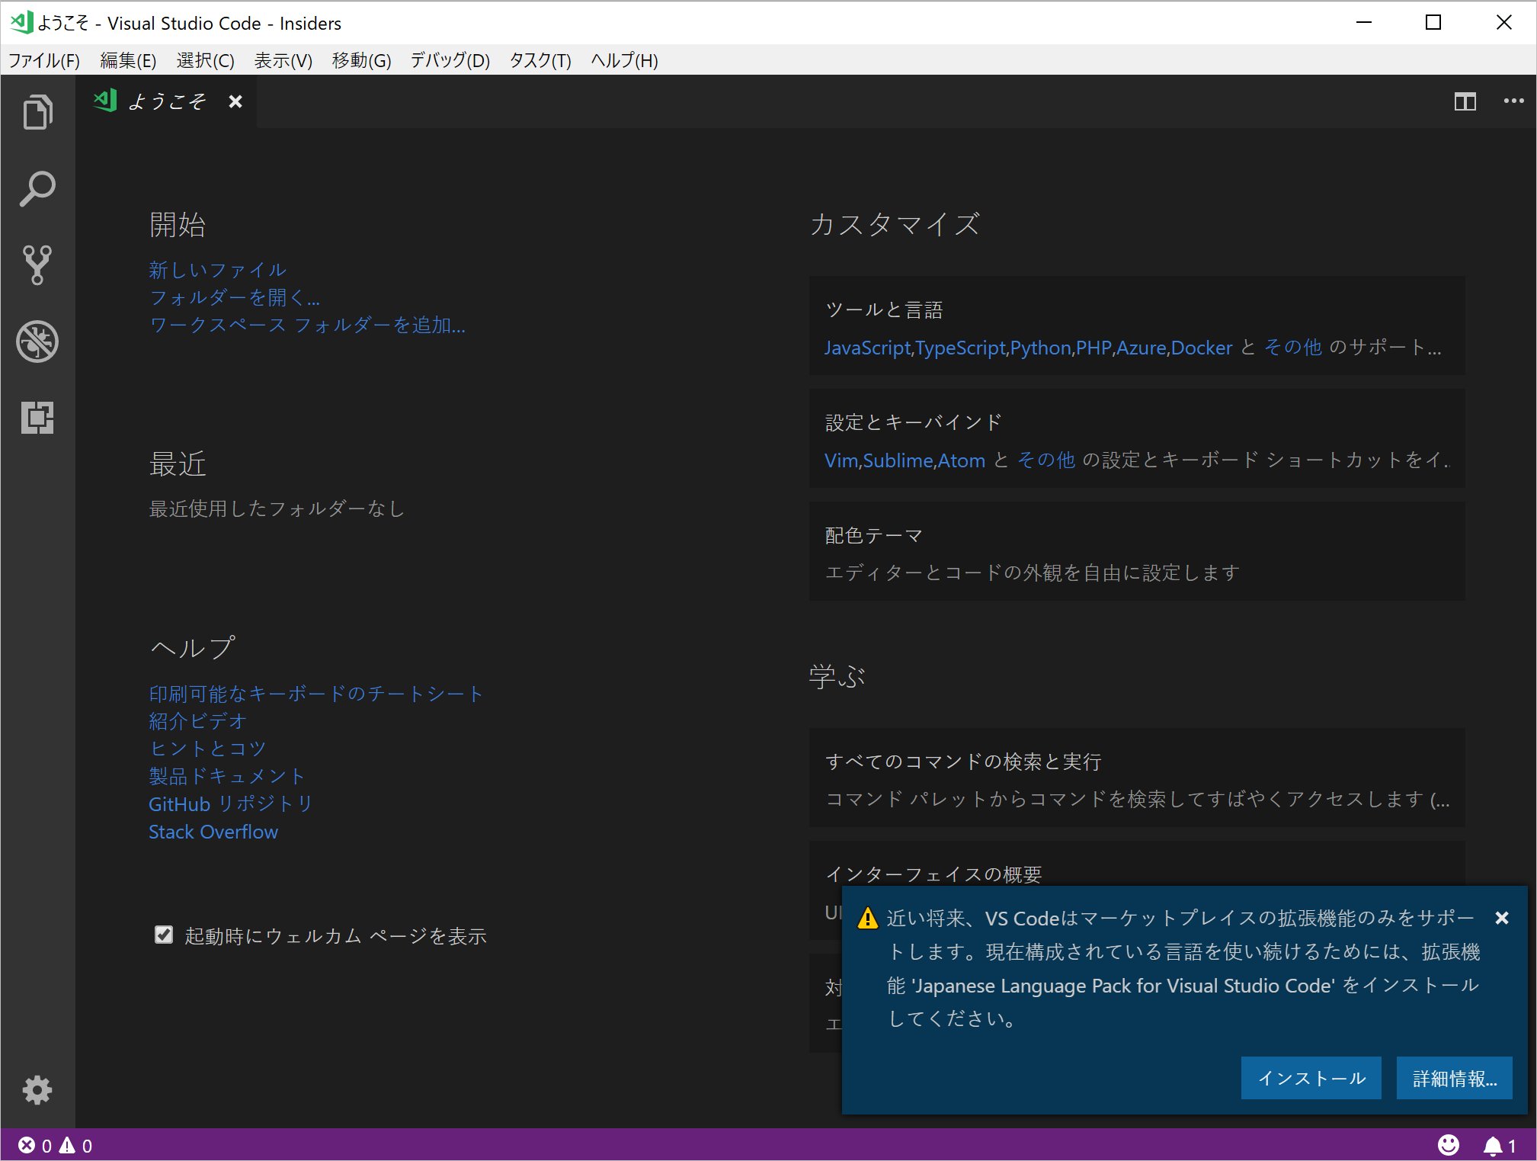Viewport: 1537px width, 1161px height.
Task: Click the Python language link
Action: pos(1041,348)
